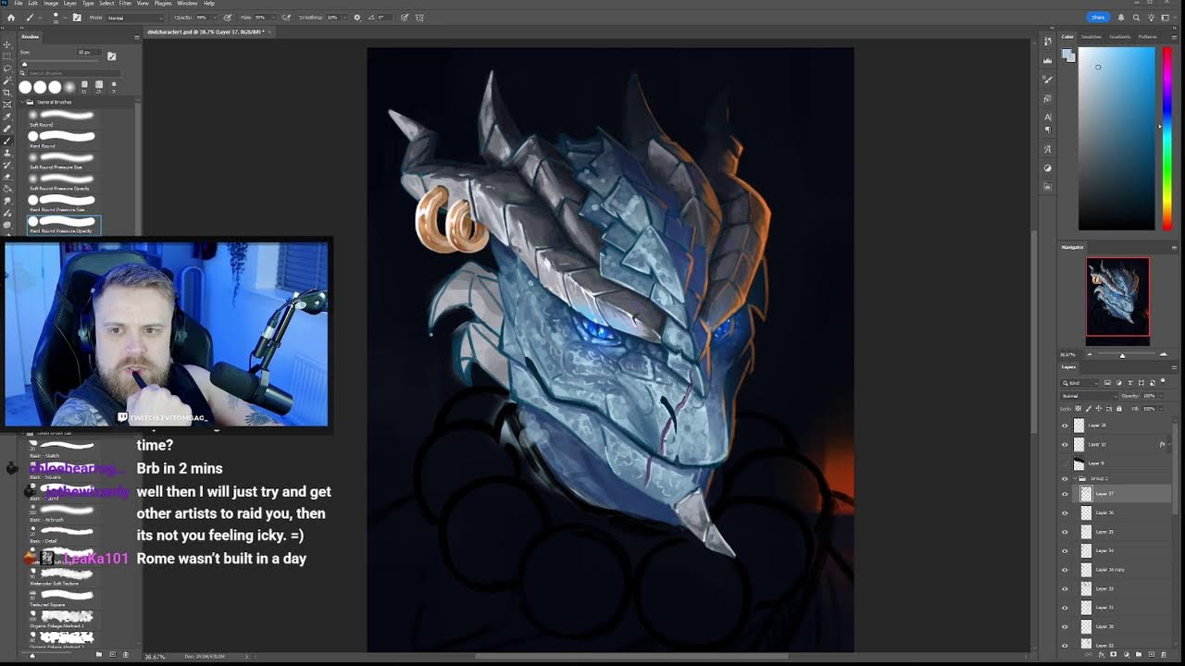Open the Filter menu
This screenshot has width=1185, height=666.
coord(125,4)
